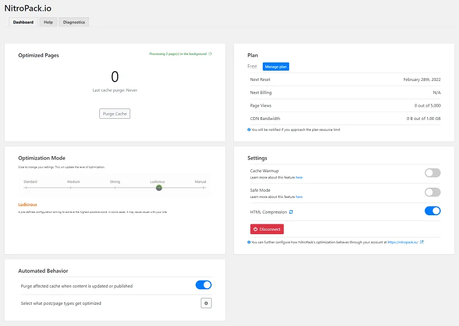Click the orange 'Ludicrous' mode heading
Screen dimensions: 459x326
(28, 204)
